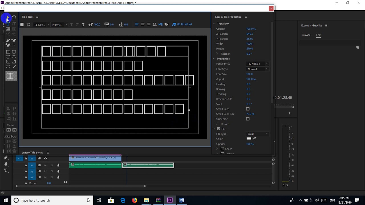Click the Font Size value 100.0

(x=250, y=74)
